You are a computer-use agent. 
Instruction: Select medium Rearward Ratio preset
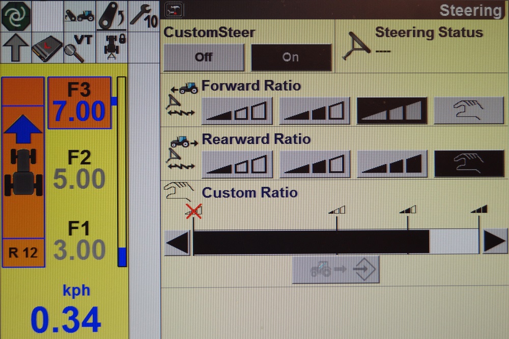tap(315, 164)
